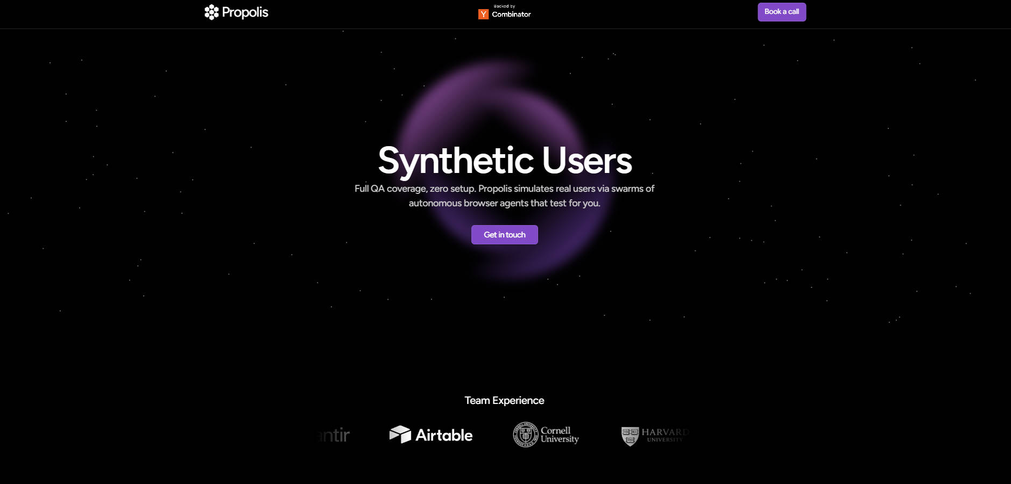The height and width of the screenshot is (484, 1011).
Task: Click the Propolis flower logo icon
Action: click(x=211, y=12)
